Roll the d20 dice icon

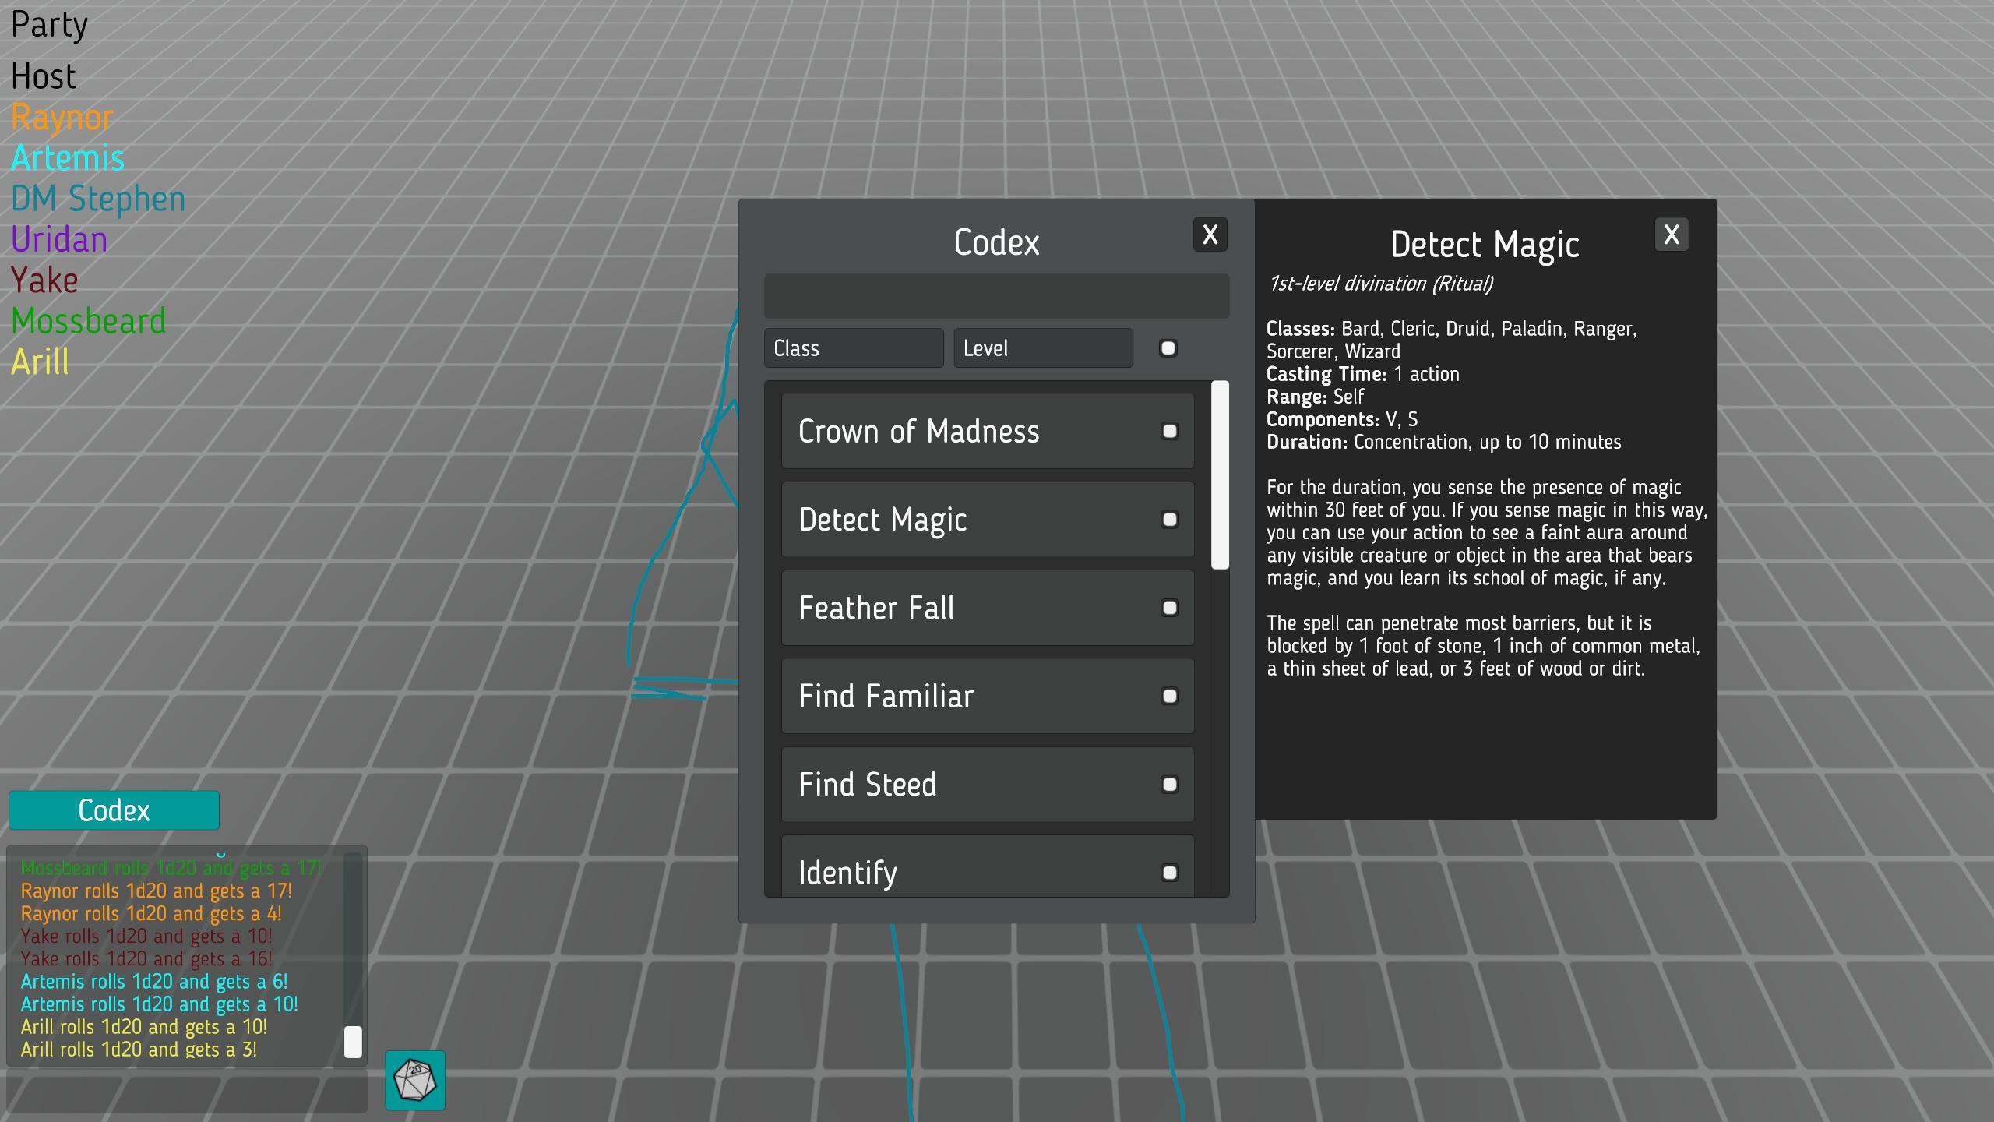pos(414,1080)
